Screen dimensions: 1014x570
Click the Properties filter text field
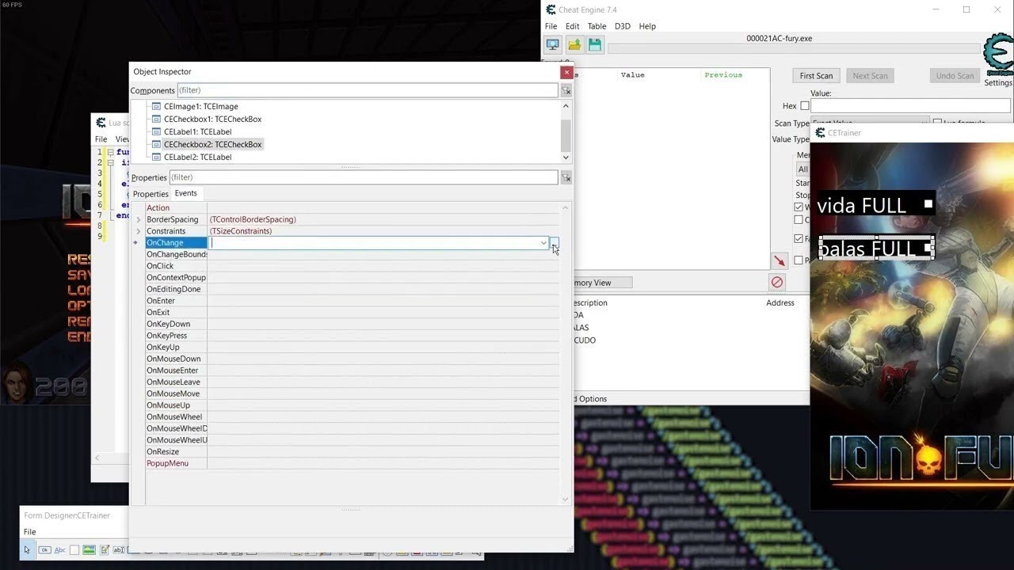(364, 177)
